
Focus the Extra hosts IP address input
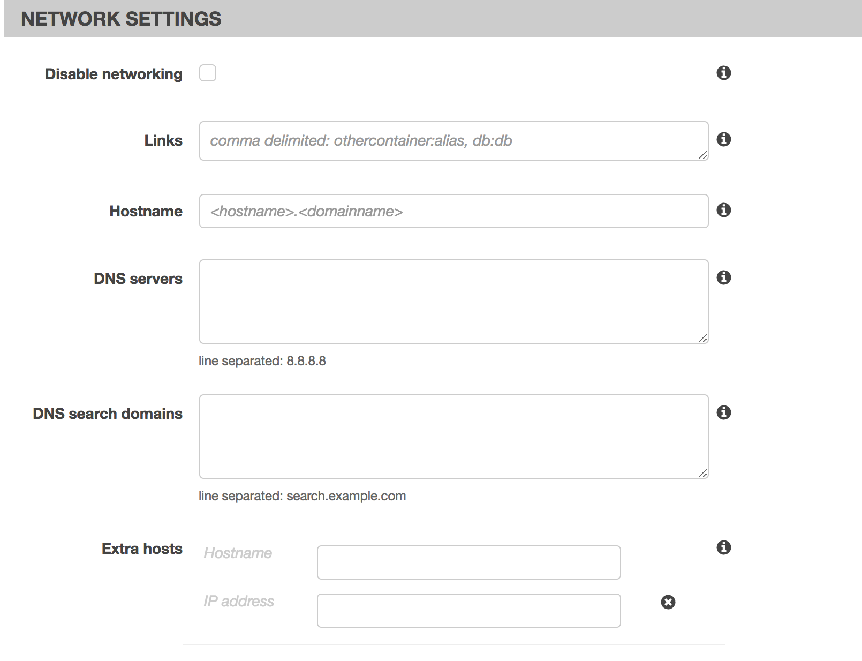click(469, 611)
